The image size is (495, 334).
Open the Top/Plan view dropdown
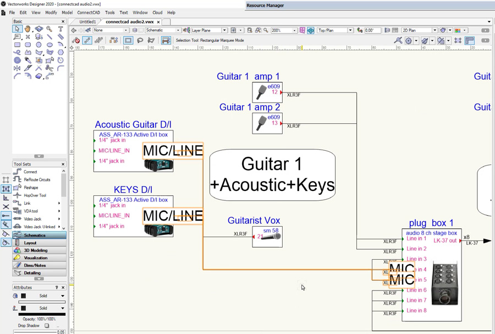[x=335, y=30]
